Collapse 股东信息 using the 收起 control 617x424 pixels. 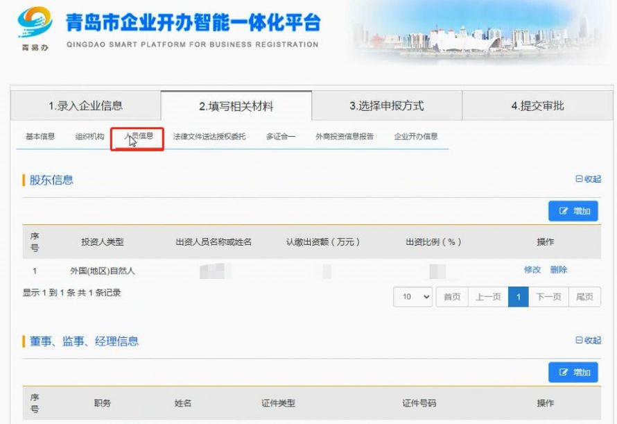(590, 179)
